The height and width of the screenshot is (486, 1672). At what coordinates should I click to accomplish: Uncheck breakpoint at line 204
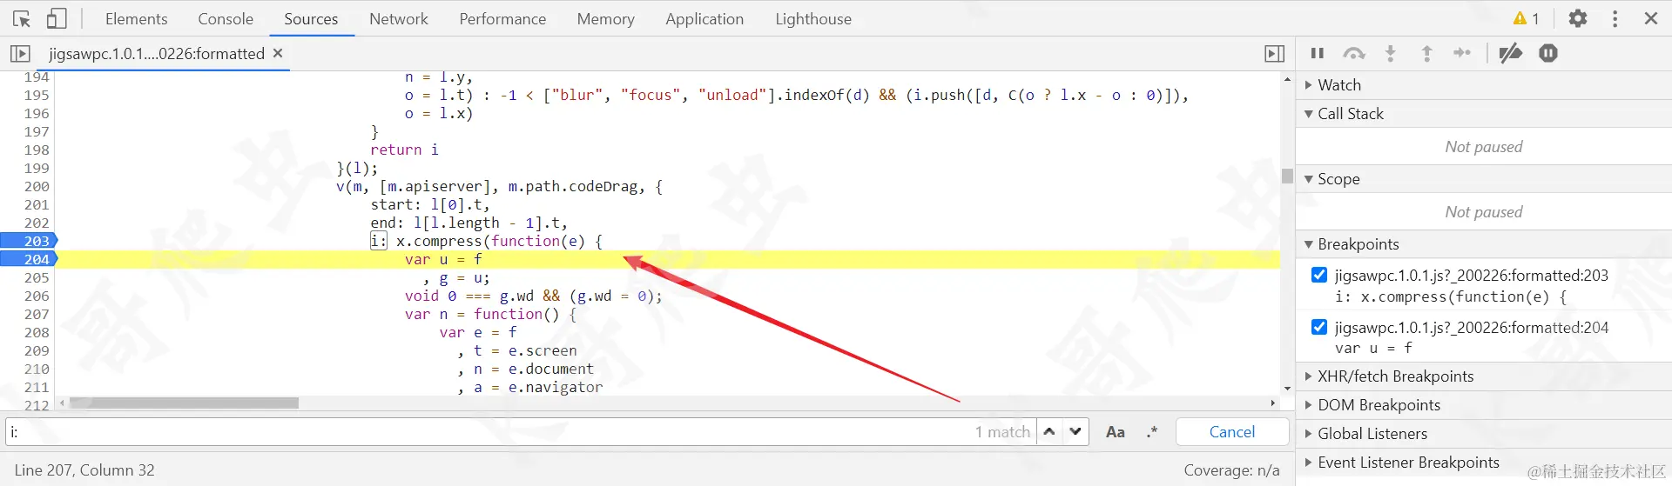(1319, 327)
